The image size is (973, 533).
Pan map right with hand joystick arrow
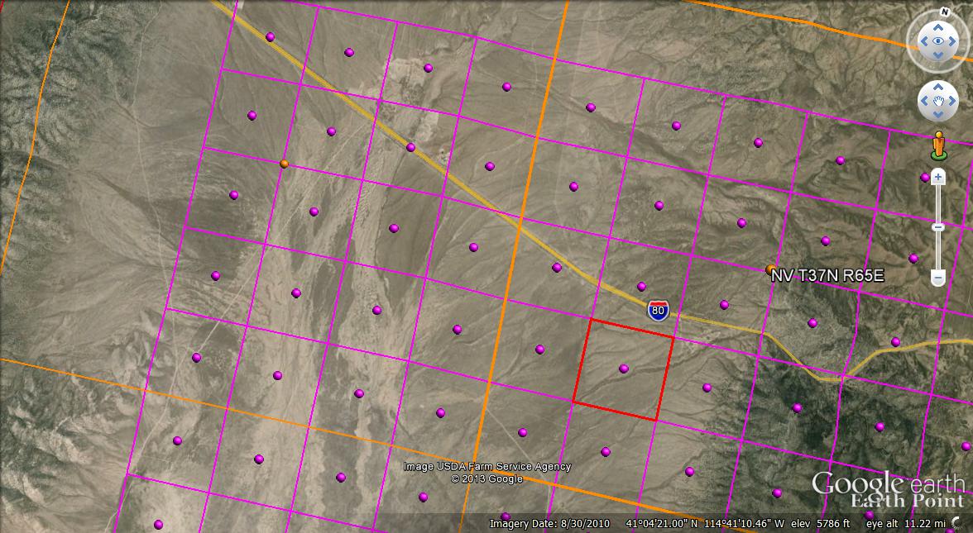click(953, 101)
